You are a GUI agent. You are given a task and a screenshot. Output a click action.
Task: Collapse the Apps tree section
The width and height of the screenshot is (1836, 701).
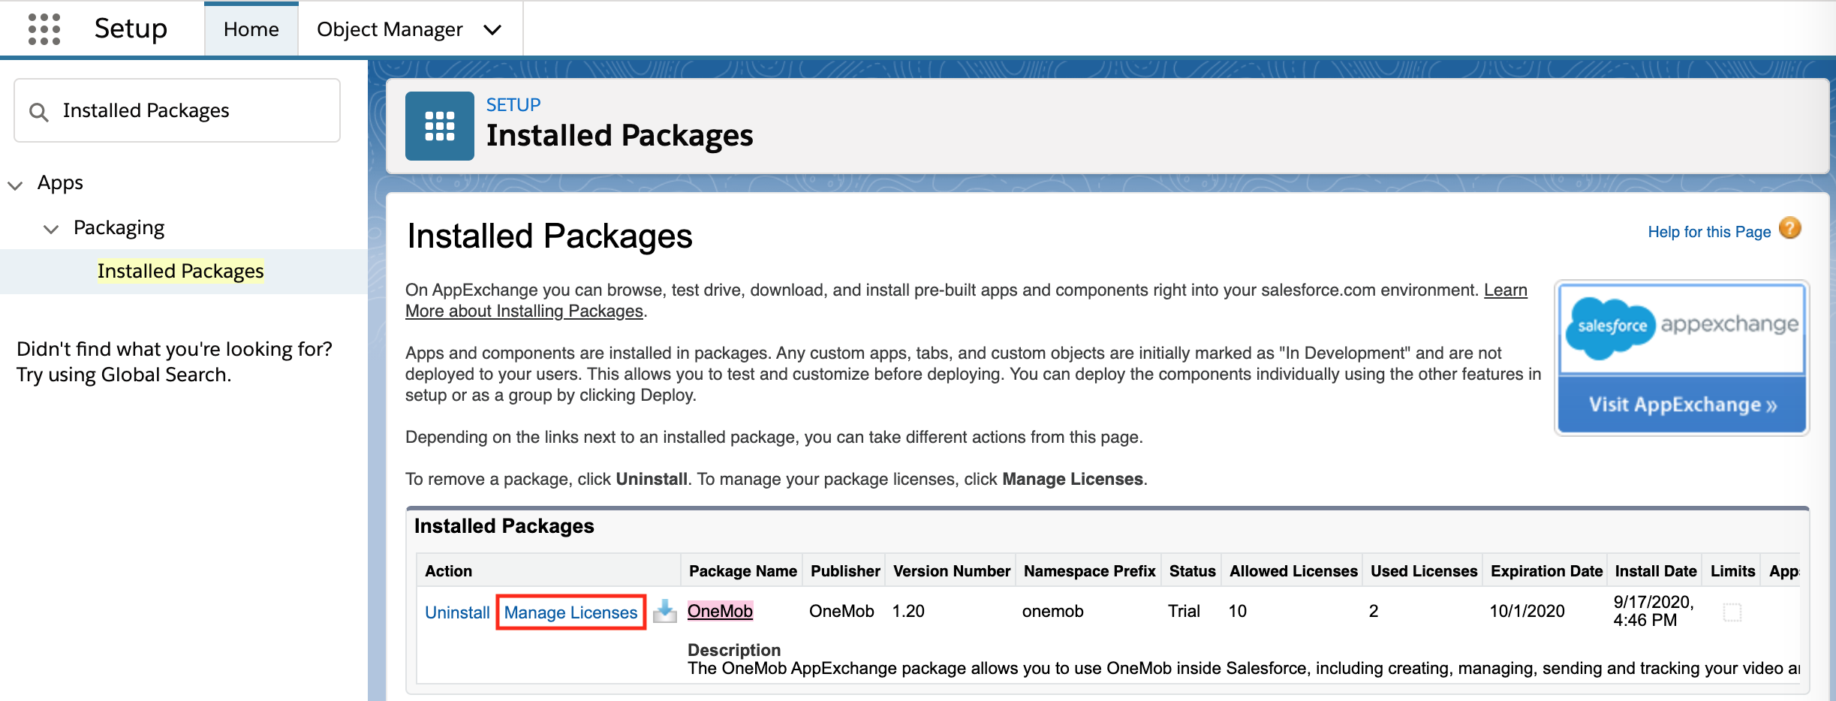pos(15,185)
